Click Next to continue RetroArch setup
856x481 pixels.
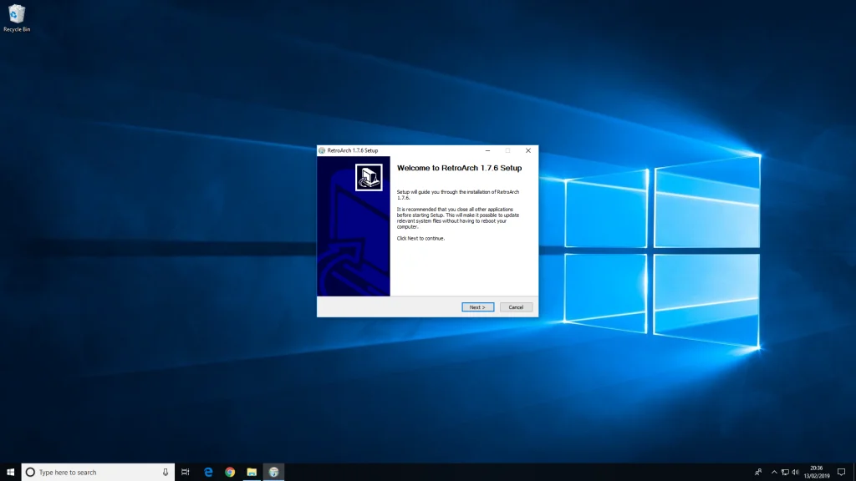pyautogui.click(x=477, y=307)
